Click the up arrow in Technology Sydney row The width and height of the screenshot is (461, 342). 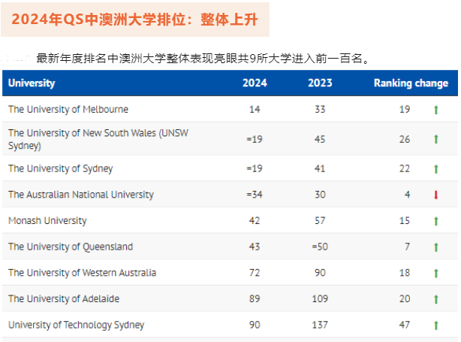[436, 325]
